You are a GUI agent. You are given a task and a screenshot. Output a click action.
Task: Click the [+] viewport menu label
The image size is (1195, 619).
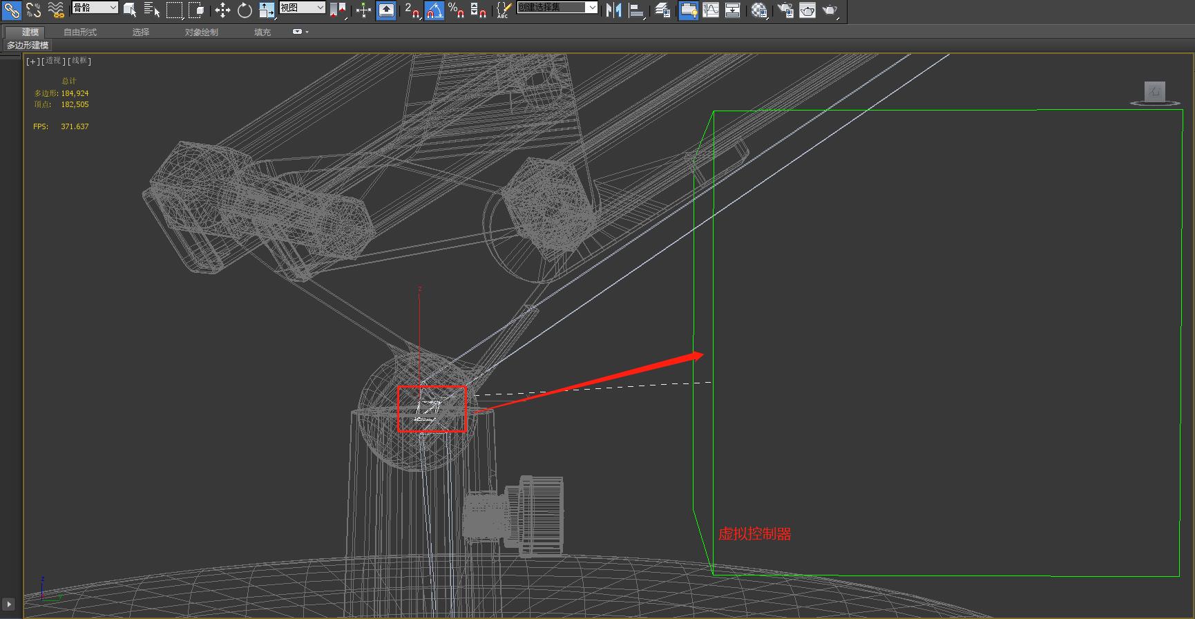[x=32, y=61]
